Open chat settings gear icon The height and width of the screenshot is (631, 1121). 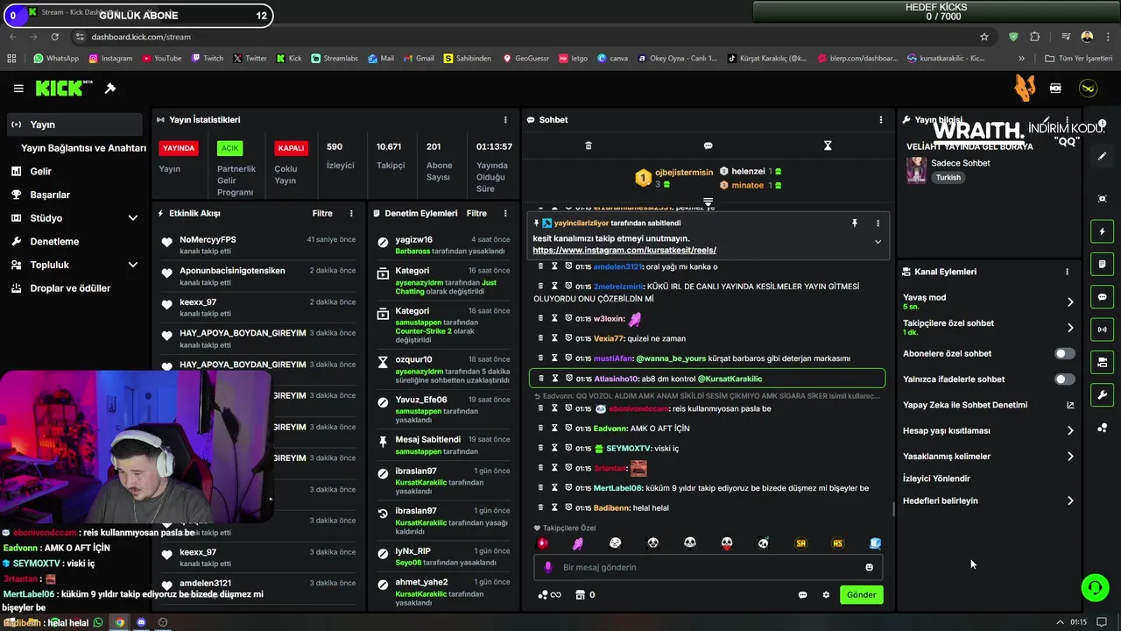(x=826, y=595)
